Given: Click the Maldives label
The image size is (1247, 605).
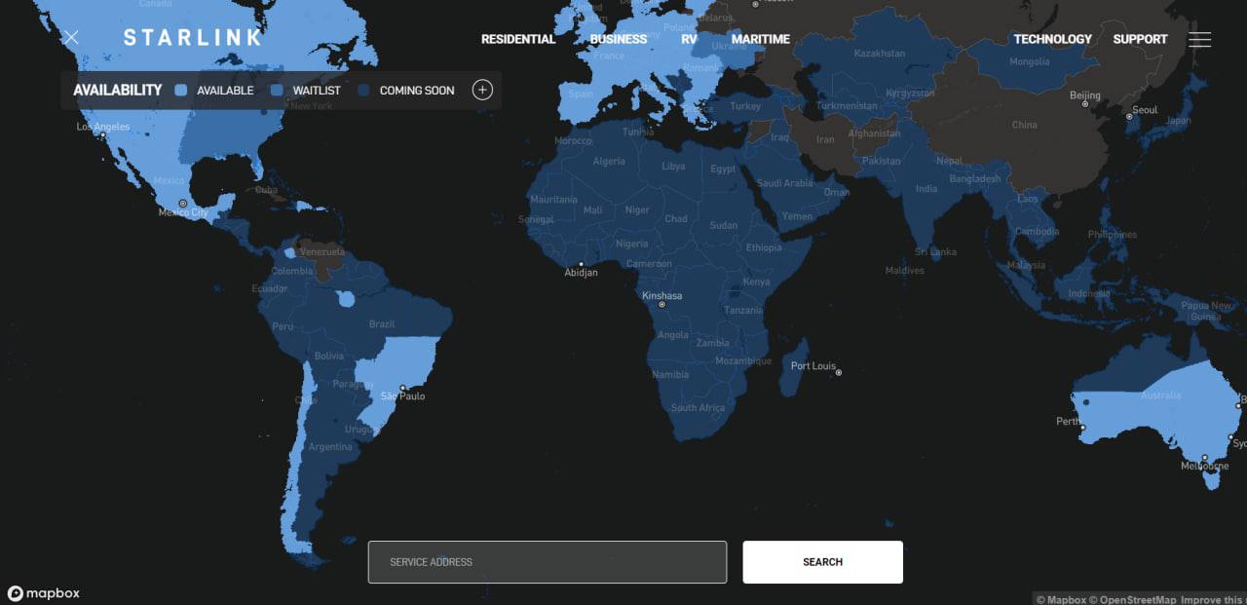Looking at the screenshot, I should coord(905,271).
